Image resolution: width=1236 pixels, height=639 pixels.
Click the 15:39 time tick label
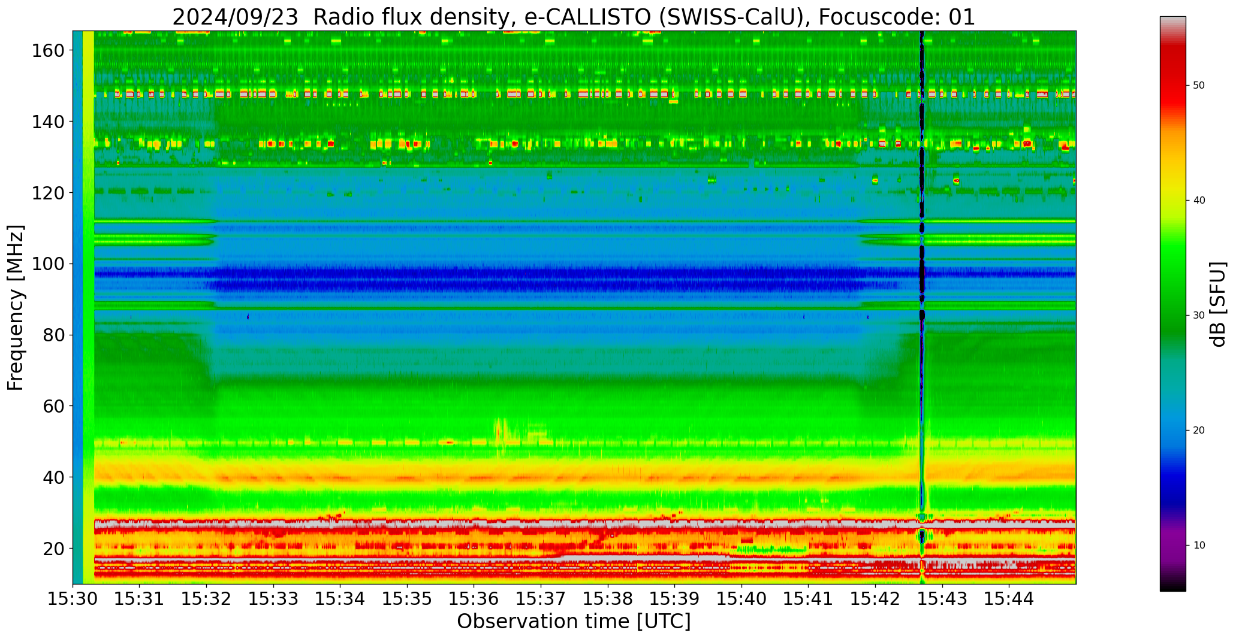pos(674,598)
